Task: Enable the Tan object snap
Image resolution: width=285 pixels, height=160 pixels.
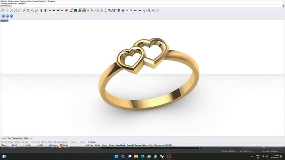Action: (x=50, y=142)
